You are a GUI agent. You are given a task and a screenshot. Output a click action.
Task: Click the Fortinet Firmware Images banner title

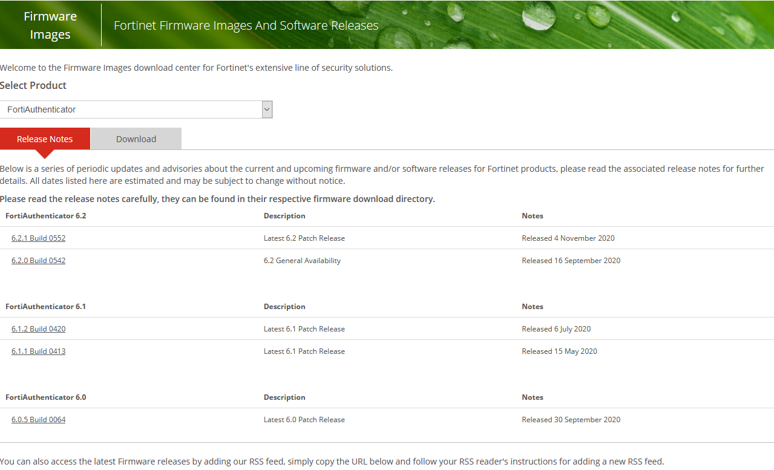pos(246,25)
